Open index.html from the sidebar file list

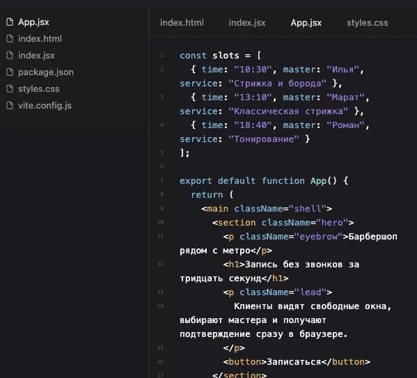click(x=40, y=39)
